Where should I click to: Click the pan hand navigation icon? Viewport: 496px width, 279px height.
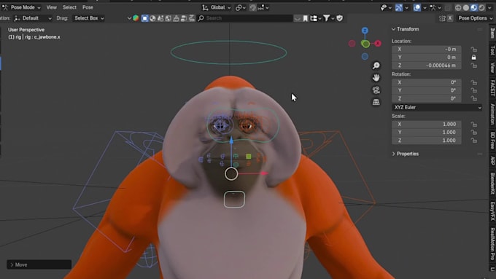click(x=376, y=78)
